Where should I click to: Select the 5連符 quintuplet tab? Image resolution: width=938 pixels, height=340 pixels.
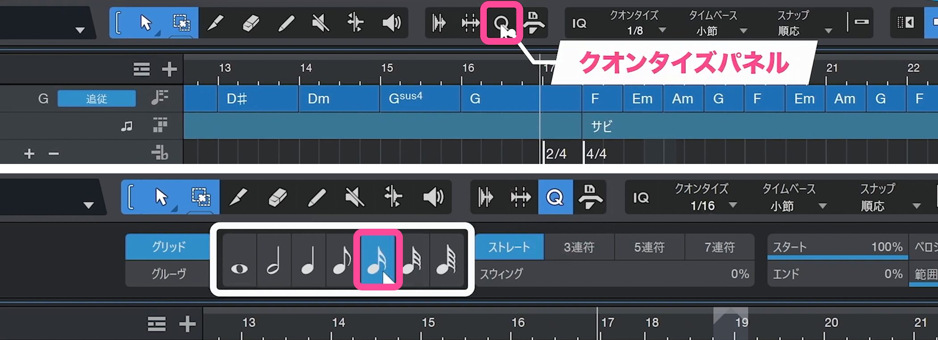(x=649, y=247)
